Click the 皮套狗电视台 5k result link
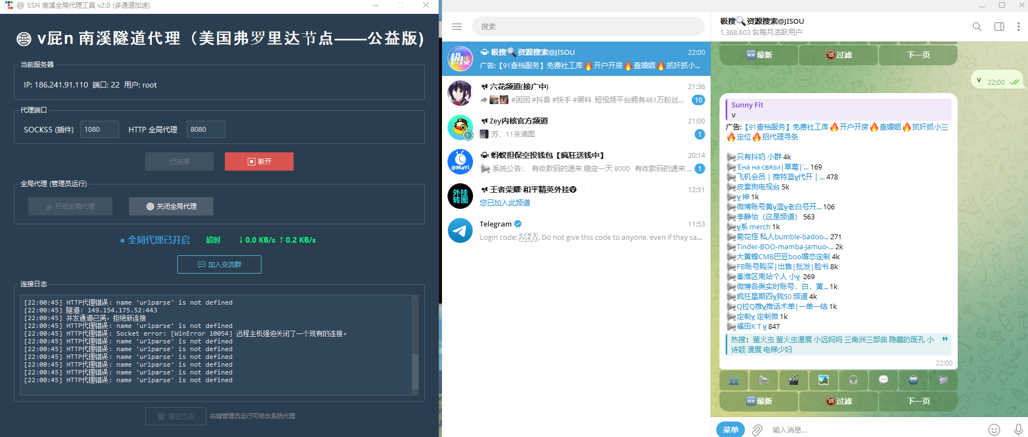1028x437 pixels. [758, 187]
